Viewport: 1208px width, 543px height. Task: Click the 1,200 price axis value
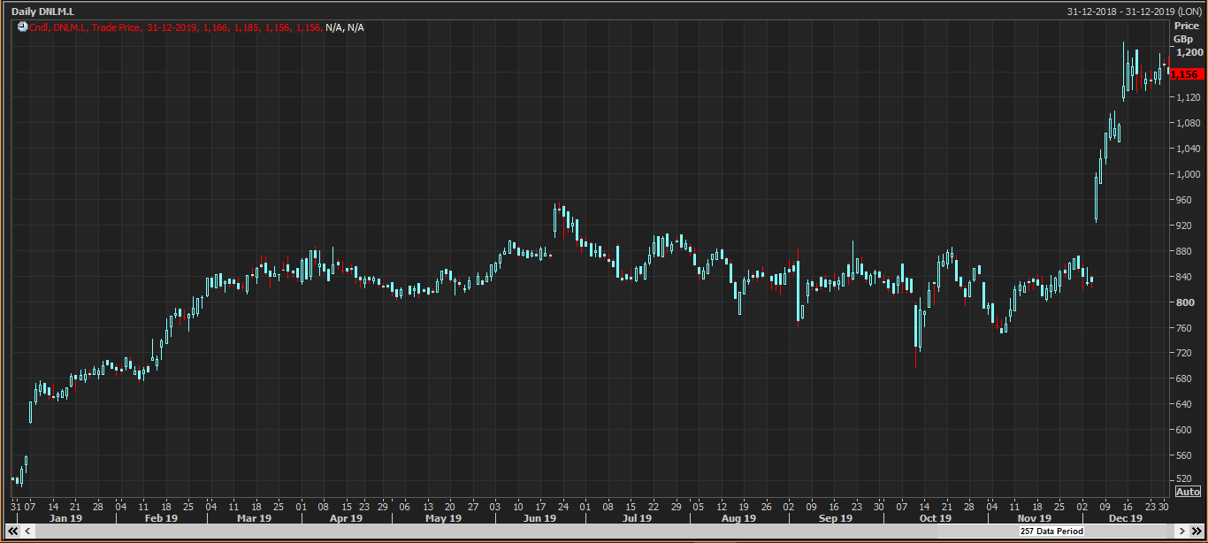(x=1189, y=52)
